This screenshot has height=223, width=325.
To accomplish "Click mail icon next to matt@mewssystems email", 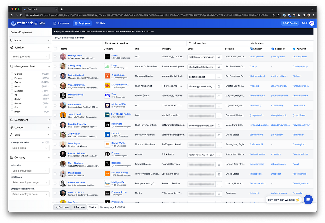I will coord(219,57).
